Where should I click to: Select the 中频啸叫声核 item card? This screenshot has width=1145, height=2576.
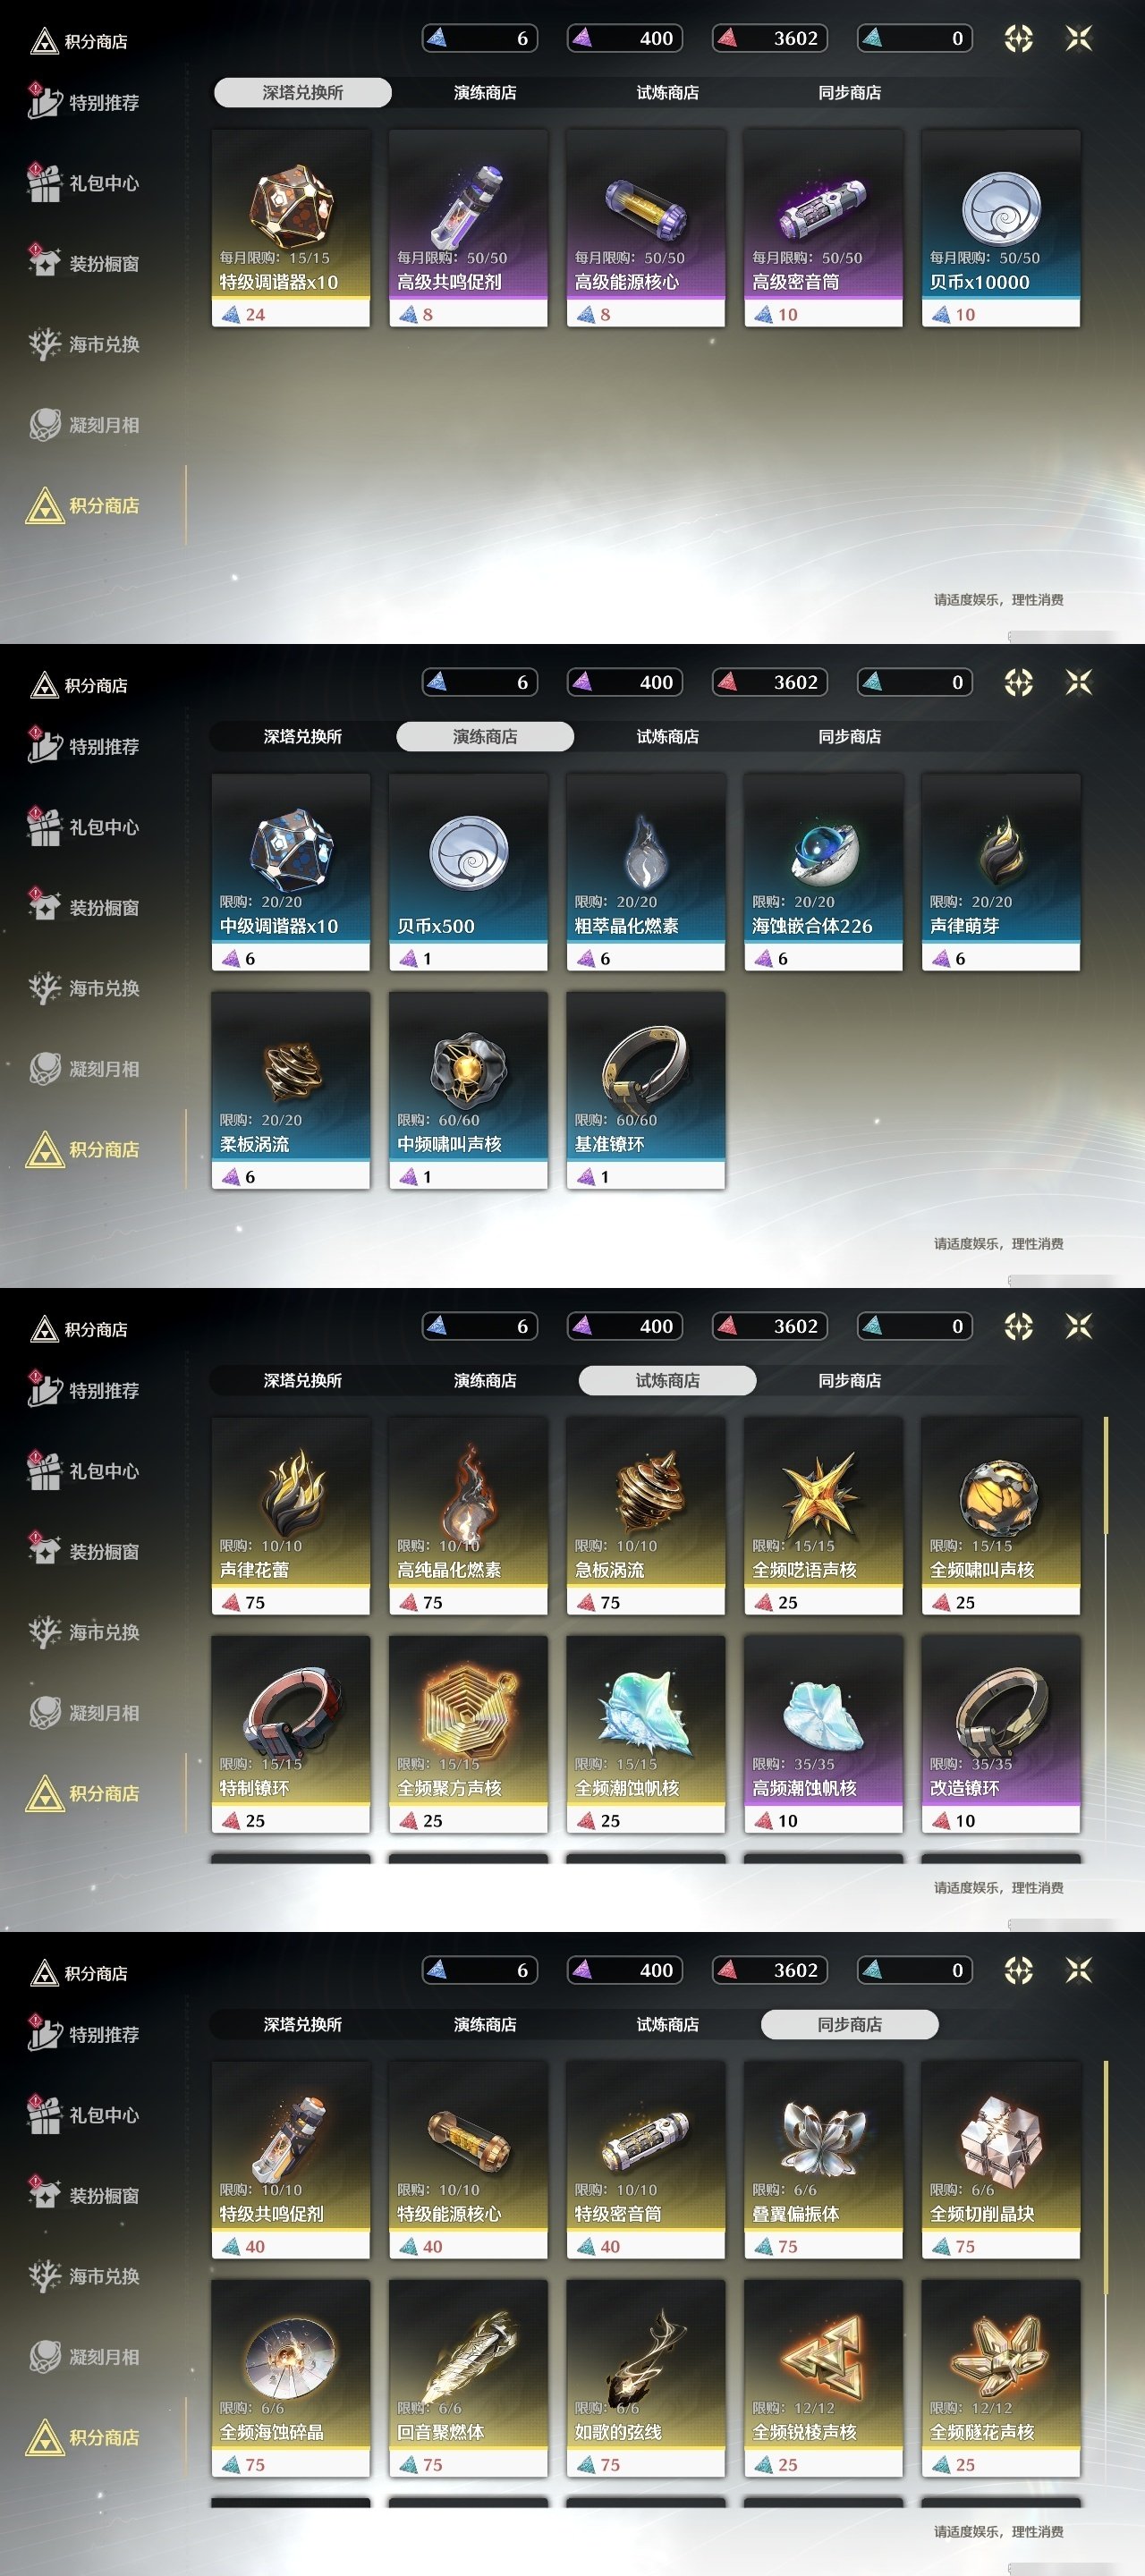(x=468, y=1090)
